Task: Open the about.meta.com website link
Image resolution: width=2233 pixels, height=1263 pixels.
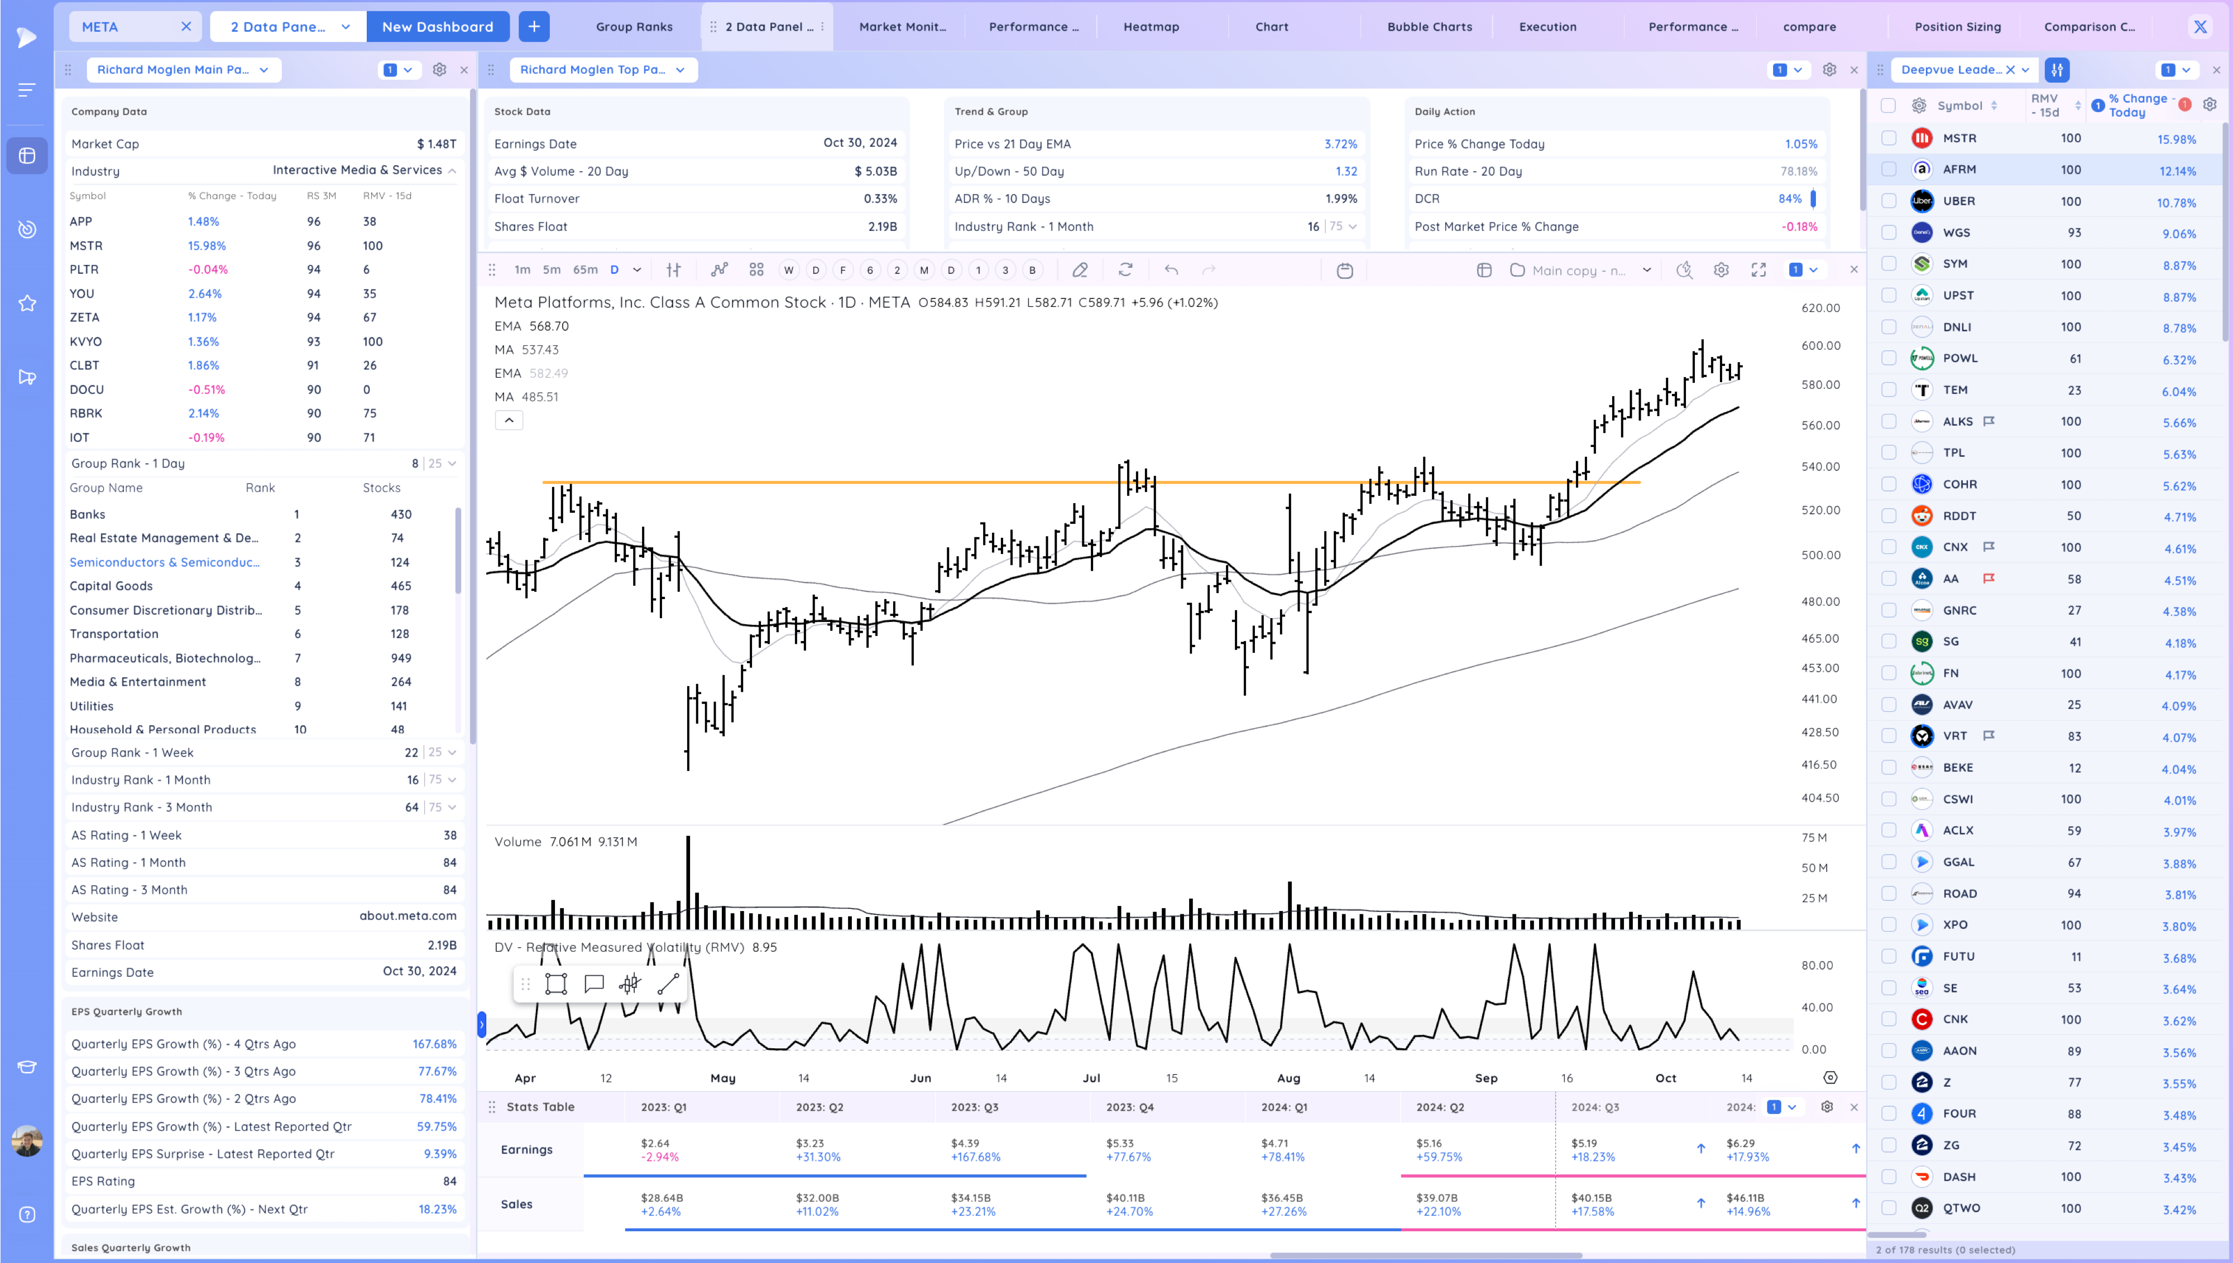Action: (x=408, y=916)
